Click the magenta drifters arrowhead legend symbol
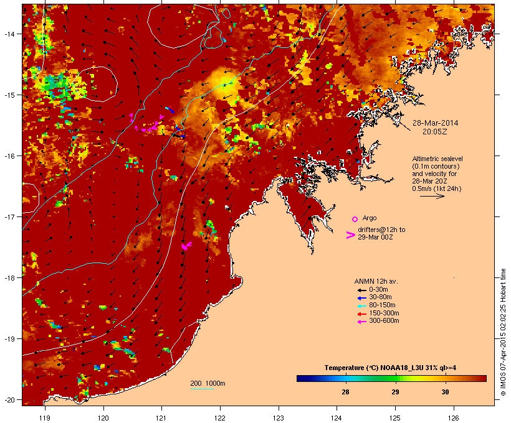Viewport: 511px width, 423px height. 351,235
